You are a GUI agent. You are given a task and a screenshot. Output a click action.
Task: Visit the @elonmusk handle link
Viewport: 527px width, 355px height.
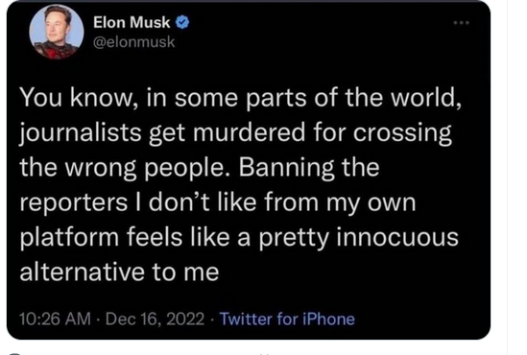point(133,42)
